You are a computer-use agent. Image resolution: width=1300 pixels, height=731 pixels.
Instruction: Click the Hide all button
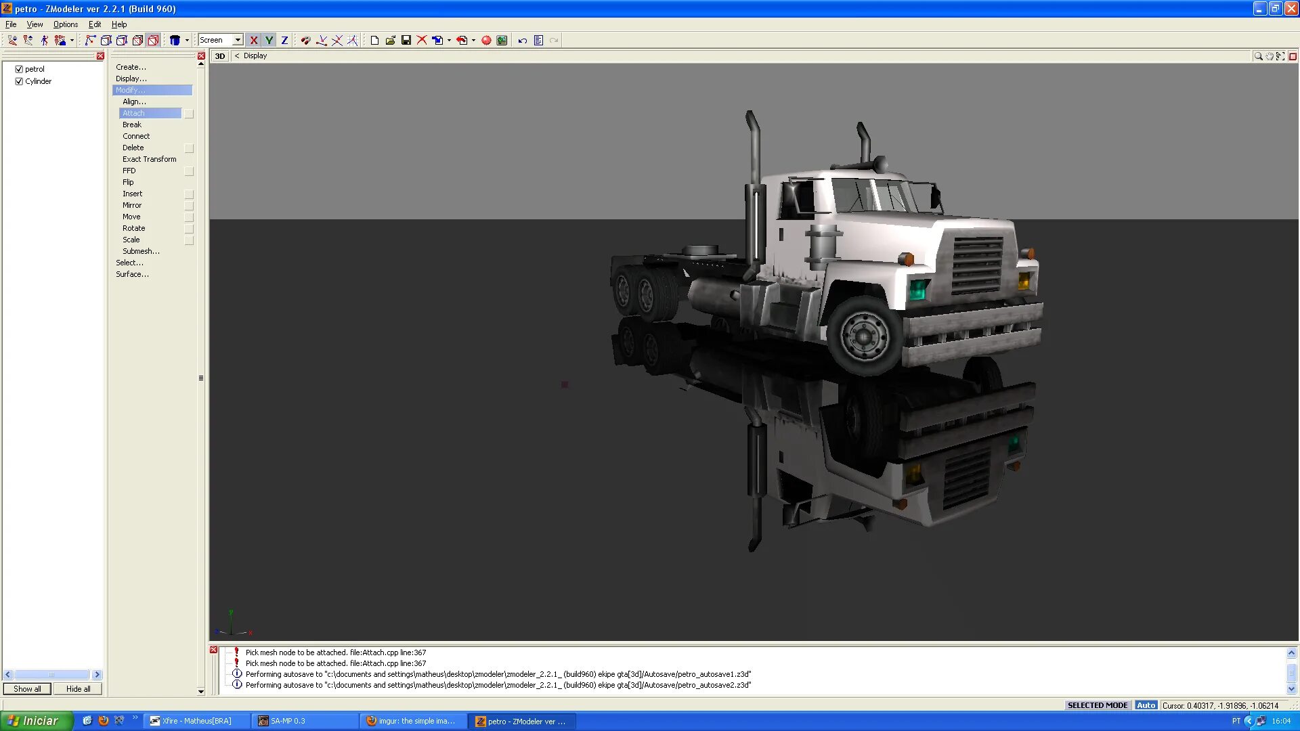click(78, 689)
